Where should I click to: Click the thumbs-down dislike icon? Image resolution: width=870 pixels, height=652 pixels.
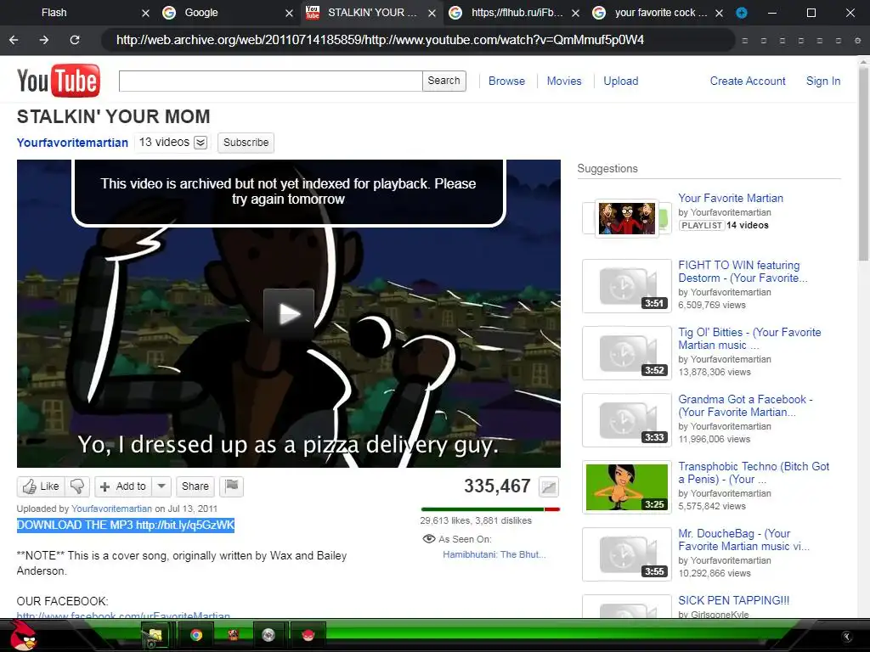click(77, 486)
